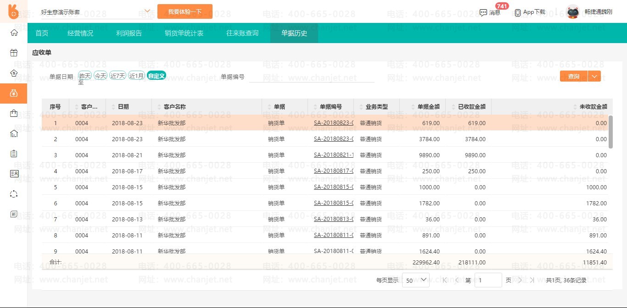Screen dimensions: 627x308
Task: Expand the 好生意演示账套 account dropdown
Action: click(147, 11)
